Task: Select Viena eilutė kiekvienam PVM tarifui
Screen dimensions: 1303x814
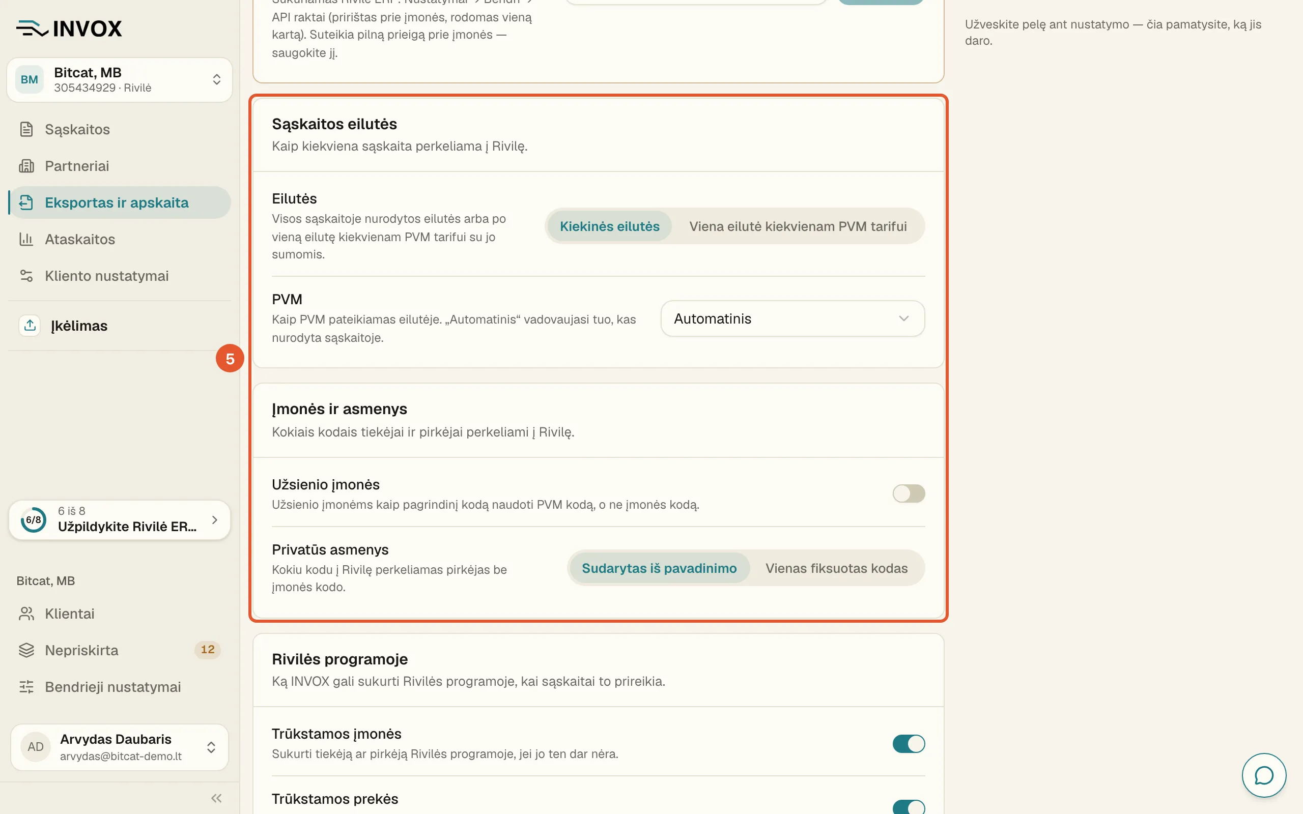Action: point(798,226)
